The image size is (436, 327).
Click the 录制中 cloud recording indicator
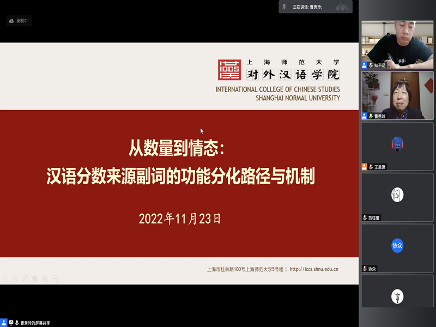(19, 21)
